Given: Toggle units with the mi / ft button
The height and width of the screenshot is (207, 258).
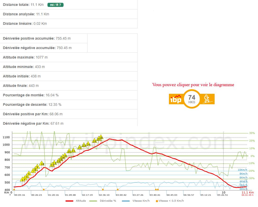Looking at the screenshot, I should click(x=55, y=5).
